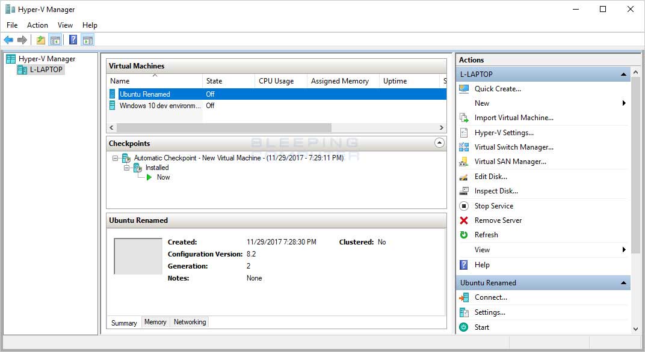Sort by the Assigned Memory column header
Viewport: 645px width, 352px height.
click(343, 81)
